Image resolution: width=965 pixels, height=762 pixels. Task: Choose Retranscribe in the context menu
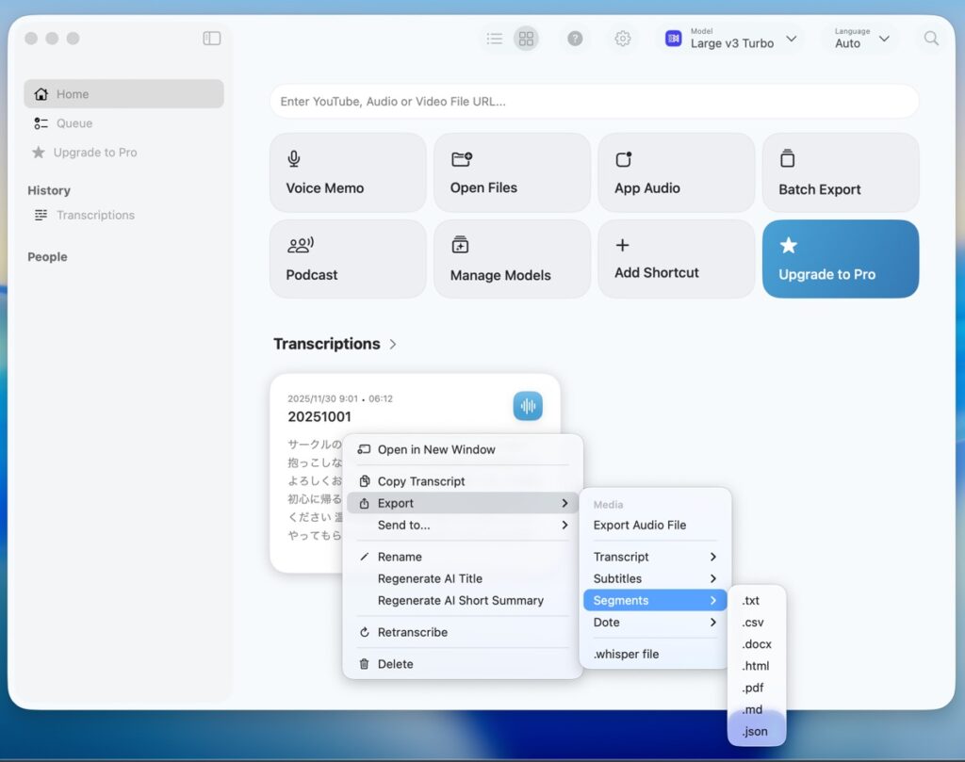tap(412, 632)
